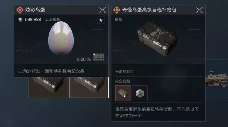Click the 588,888 price value

33,20
